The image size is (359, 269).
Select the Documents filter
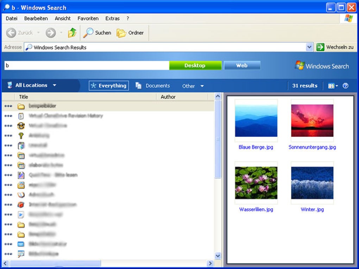coord(153,86)
